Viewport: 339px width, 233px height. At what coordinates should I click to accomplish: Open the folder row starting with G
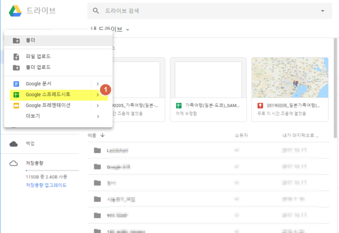point(208,167)
